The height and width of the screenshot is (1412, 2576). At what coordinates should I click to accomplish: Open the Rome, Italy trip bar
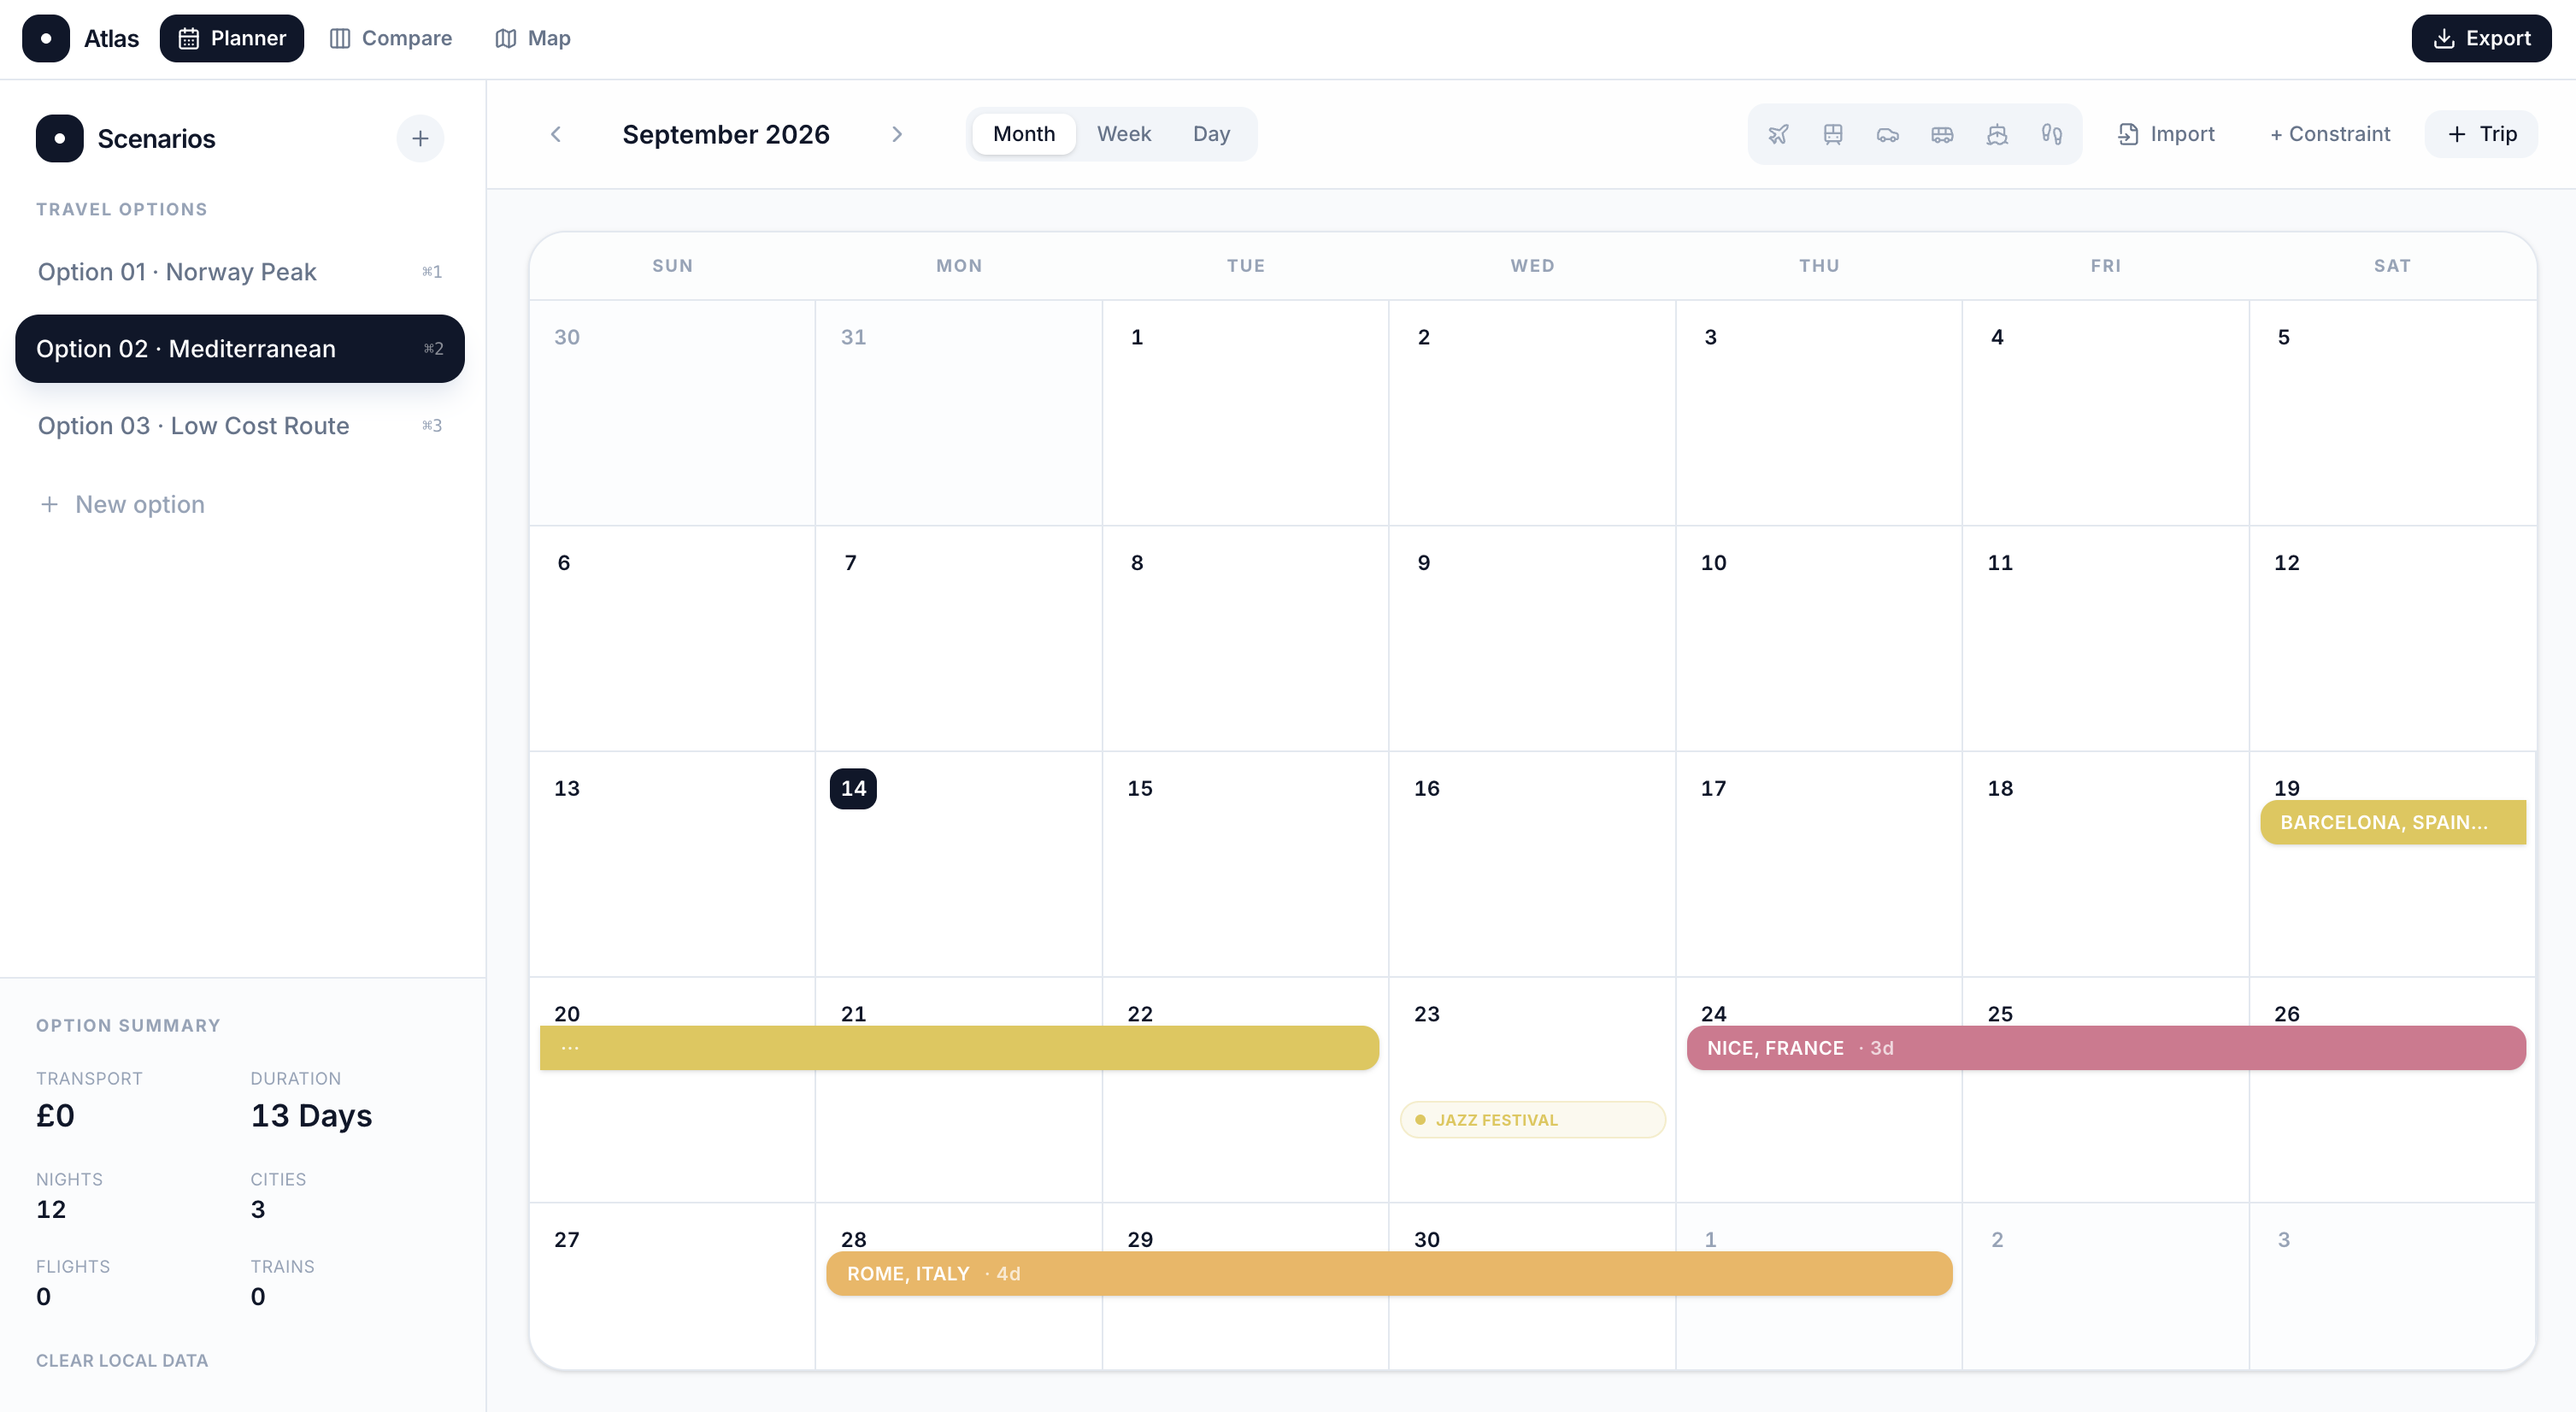(1389, 1274)
